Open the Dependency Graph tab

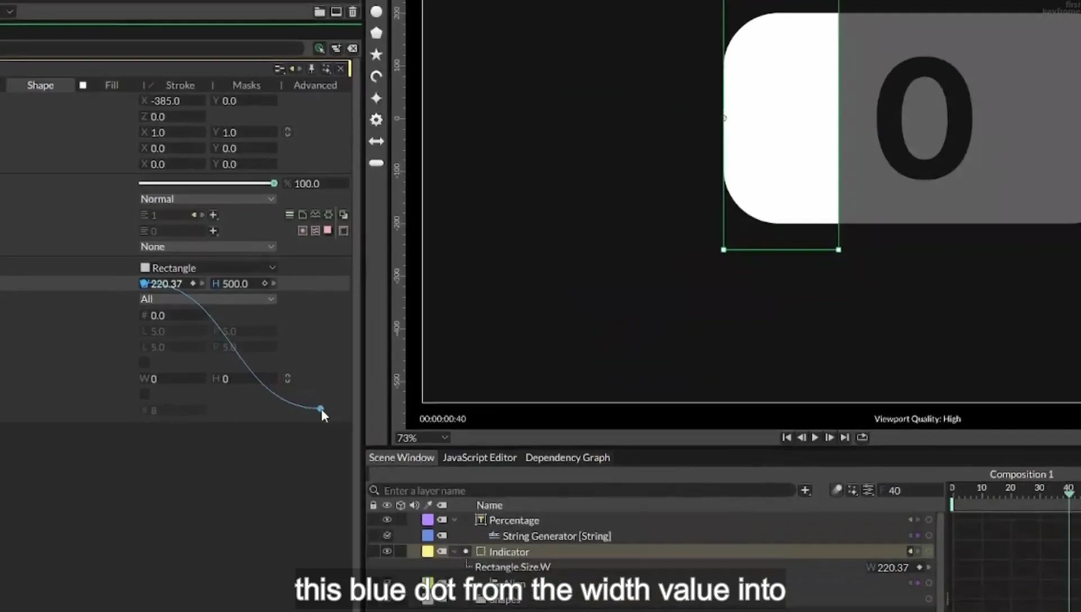(568, 457)
